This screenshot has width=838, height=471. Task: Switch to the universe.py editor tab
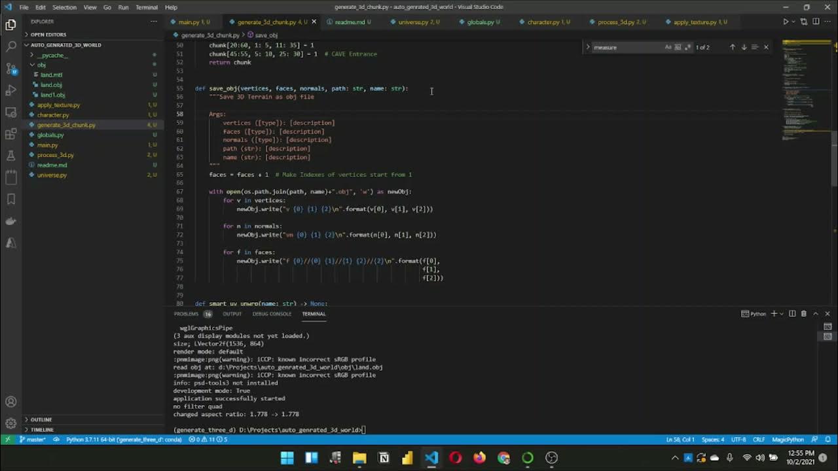(419, 22)
